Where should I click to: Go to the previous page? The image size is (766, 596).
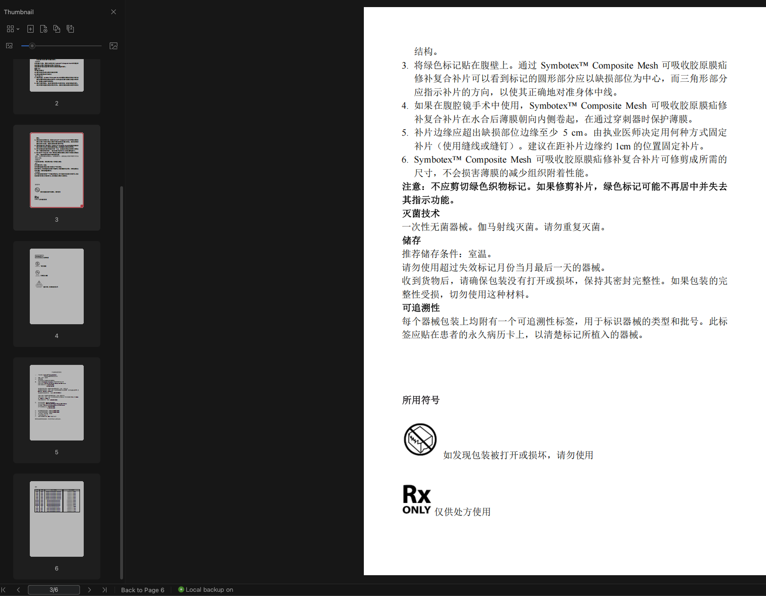point(18,590)
